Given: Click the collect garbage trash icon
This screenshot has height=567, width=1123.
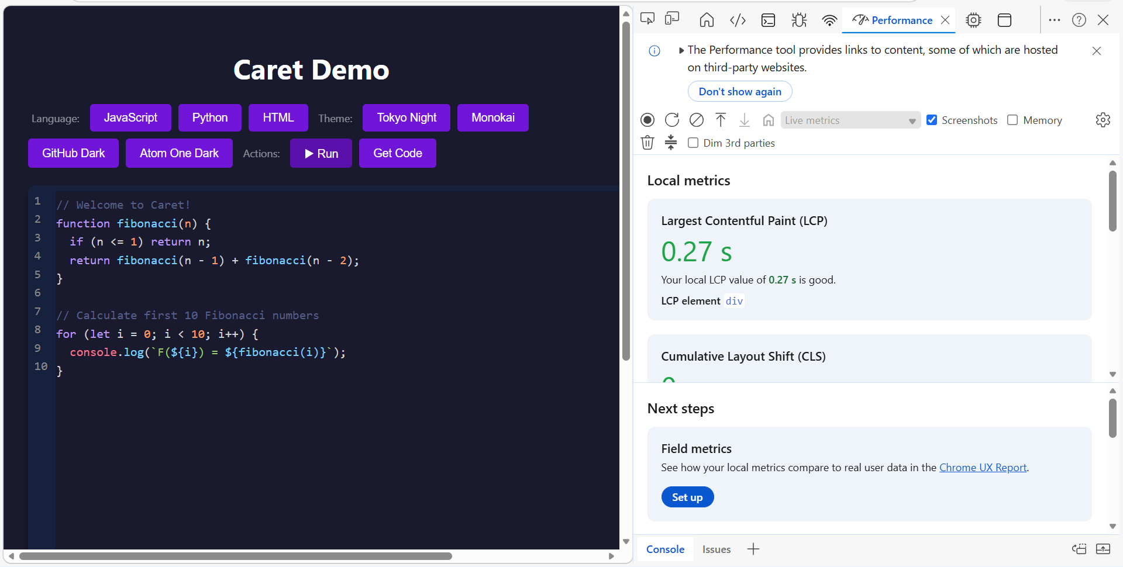Looking at the screenshot, I should point(647,143).
